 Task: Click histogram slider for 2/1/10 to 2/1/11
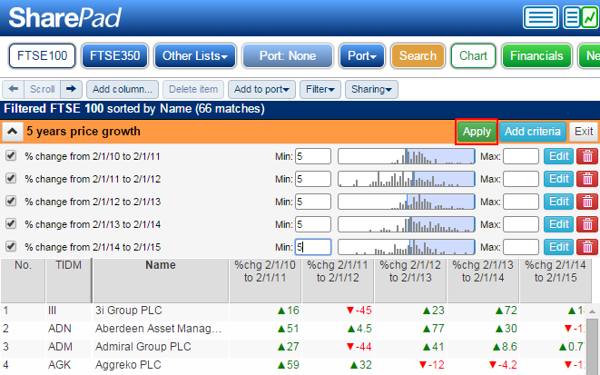[x=407, y=156]
